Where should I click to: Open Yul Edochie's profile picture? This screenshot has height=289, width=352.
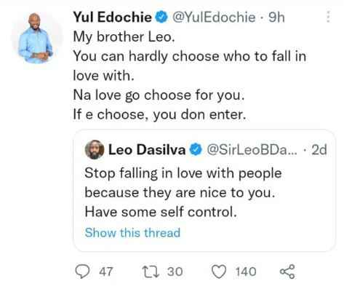click(x=36, y=39)
